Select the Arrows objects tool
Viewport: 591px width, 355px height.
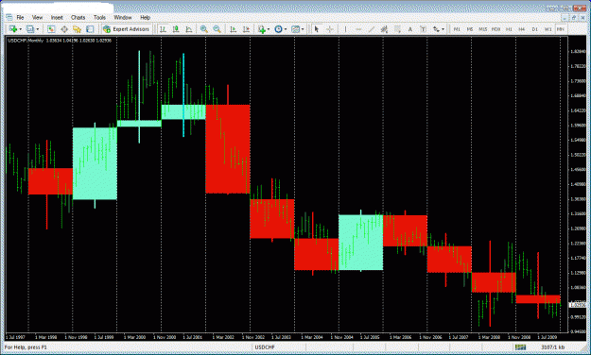pyautogui.click(x=436, y=29)
